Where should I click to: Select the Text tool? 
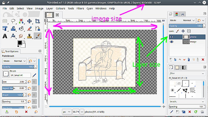[x=5, y=36]
